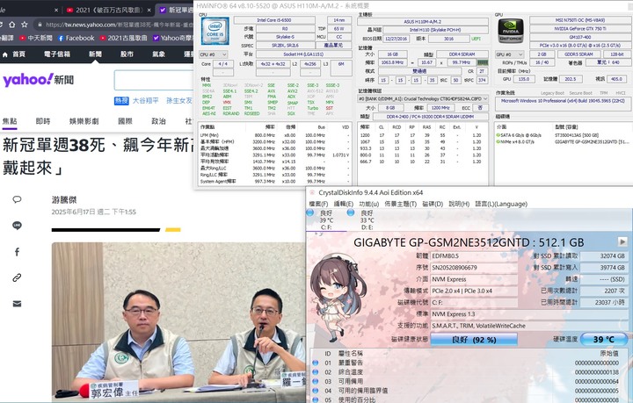Image resolution: width=633 pixels, height=403 pixels.
Task: Click the 良好 (92 %) health status button
Action: (x=474, y=340)
